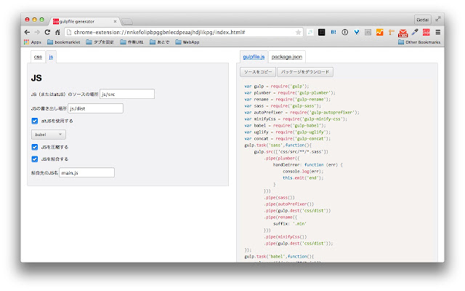Open the Apps grid shortcut

pyautogui.click(x=32, y=42)
